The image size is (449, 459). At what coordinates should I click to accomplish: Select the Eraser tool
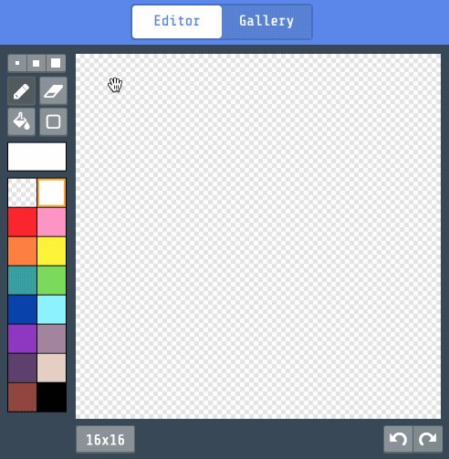tap(53, 91)
